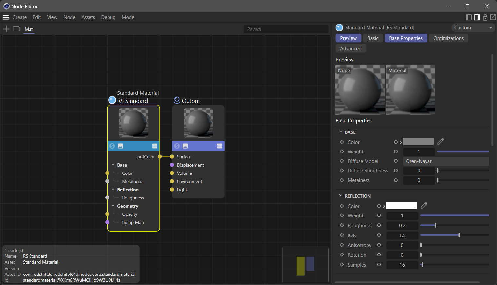Click the solo S icon on Output node
The width and height of the screenshot is (497, 285).
[177, 146]
